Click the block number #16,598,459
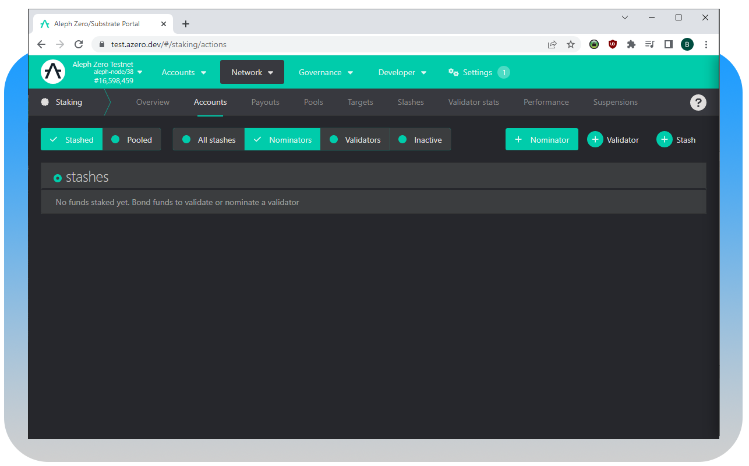The height and width of the screenshot is (466, 749). tap(114, 81)
